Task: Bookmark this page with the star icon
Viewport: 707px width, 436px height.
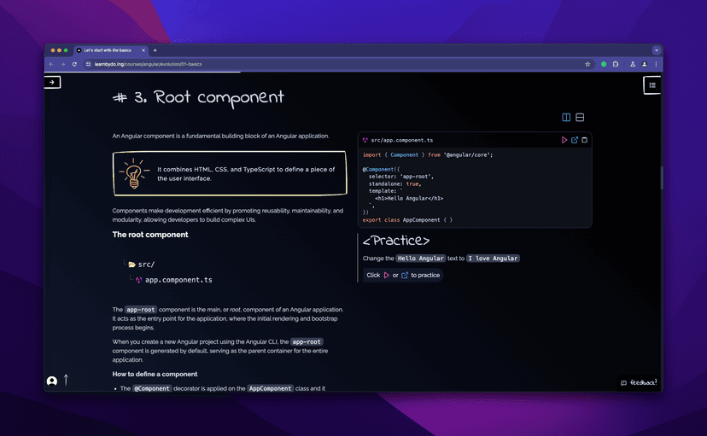Action: pos(587,64)
